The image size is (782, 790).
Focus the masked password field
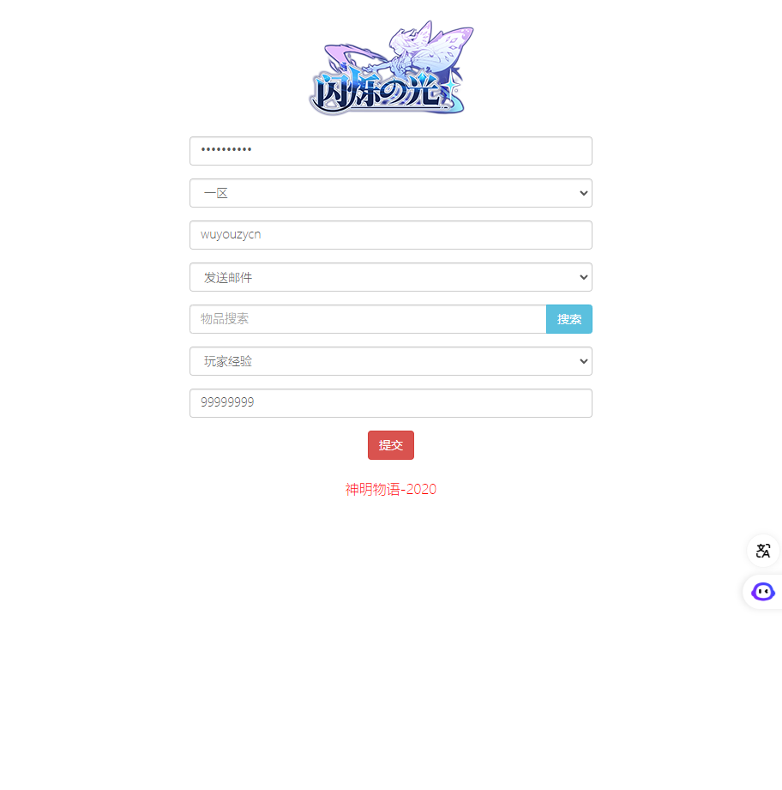[391, 151]
